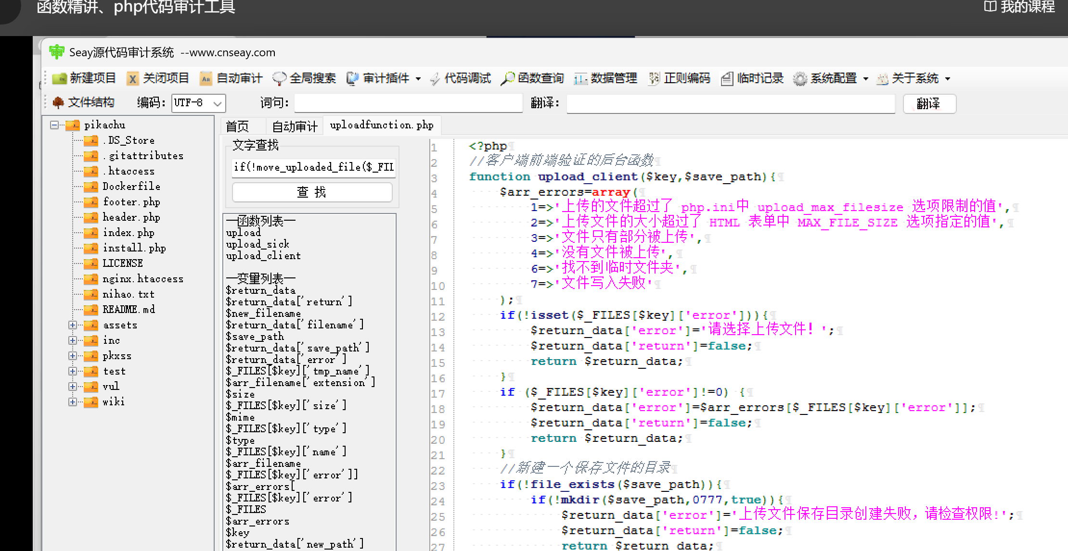
Task: Switch to the 自动审计 tab
Action: pos(295,126)
